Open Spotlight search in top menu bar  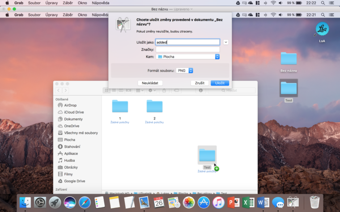tap(323, 3)
